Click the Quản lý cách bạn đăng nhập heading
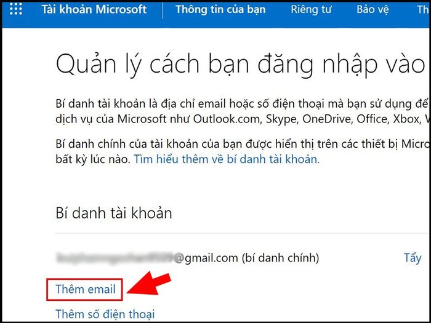The image size is (431, 323). [x=241, y=65]
